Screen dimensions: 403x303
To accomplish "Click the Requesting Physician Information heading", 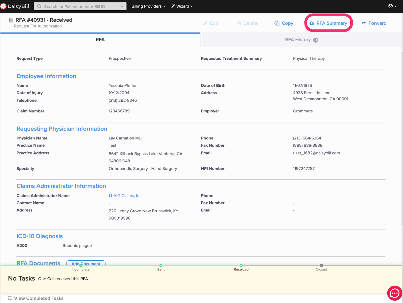I will 62,129.
